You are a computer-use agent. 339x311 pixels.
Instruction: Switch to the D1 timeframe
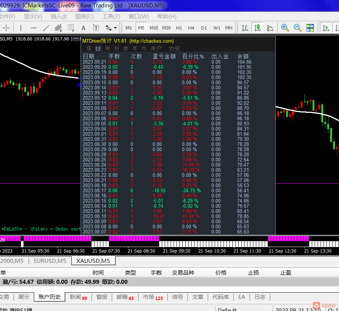[x=204, y=28]
